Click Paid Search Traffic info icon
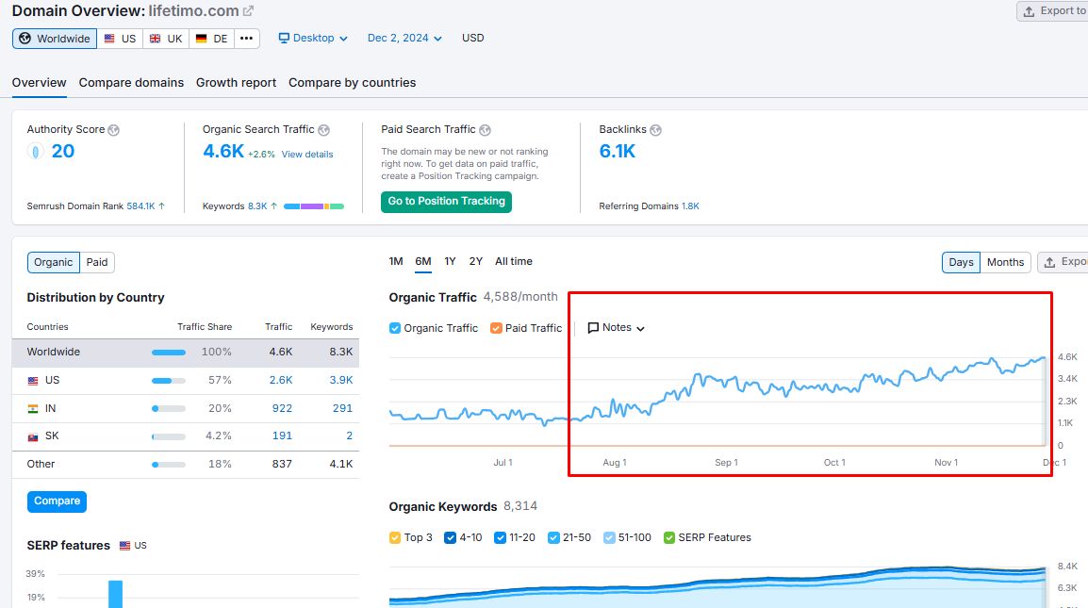 [x=485, y=130]
